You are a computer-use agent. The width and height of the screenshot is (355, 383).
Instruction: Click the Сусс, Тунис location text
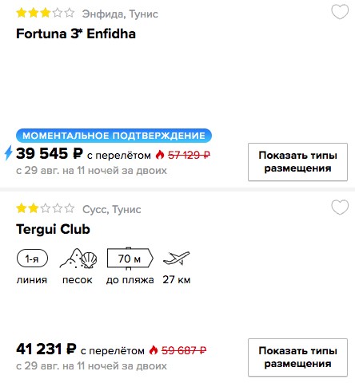pos(112,209)
